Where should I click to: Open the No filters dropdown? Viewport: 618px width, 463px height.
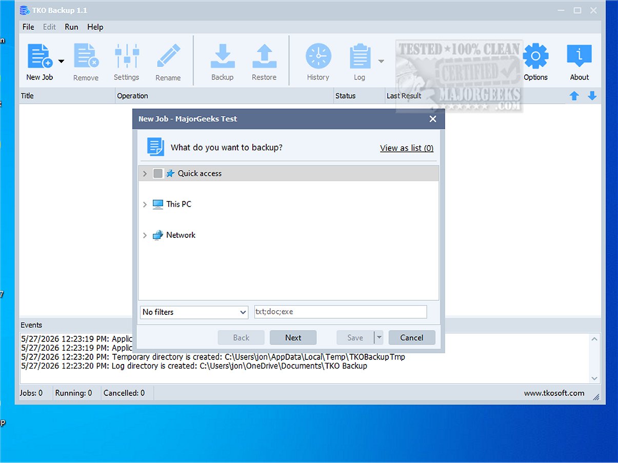pos(194,312)
